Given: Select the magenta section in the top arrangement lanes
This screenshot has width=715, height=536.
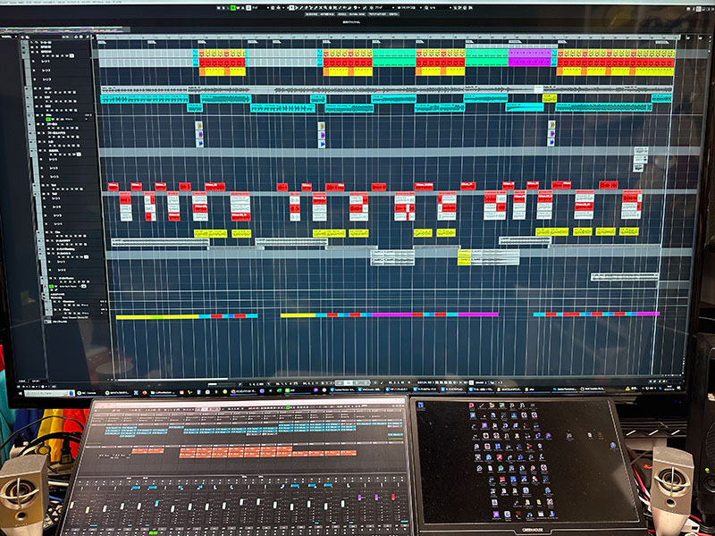Looking at the screenshot, I should 529,58.
